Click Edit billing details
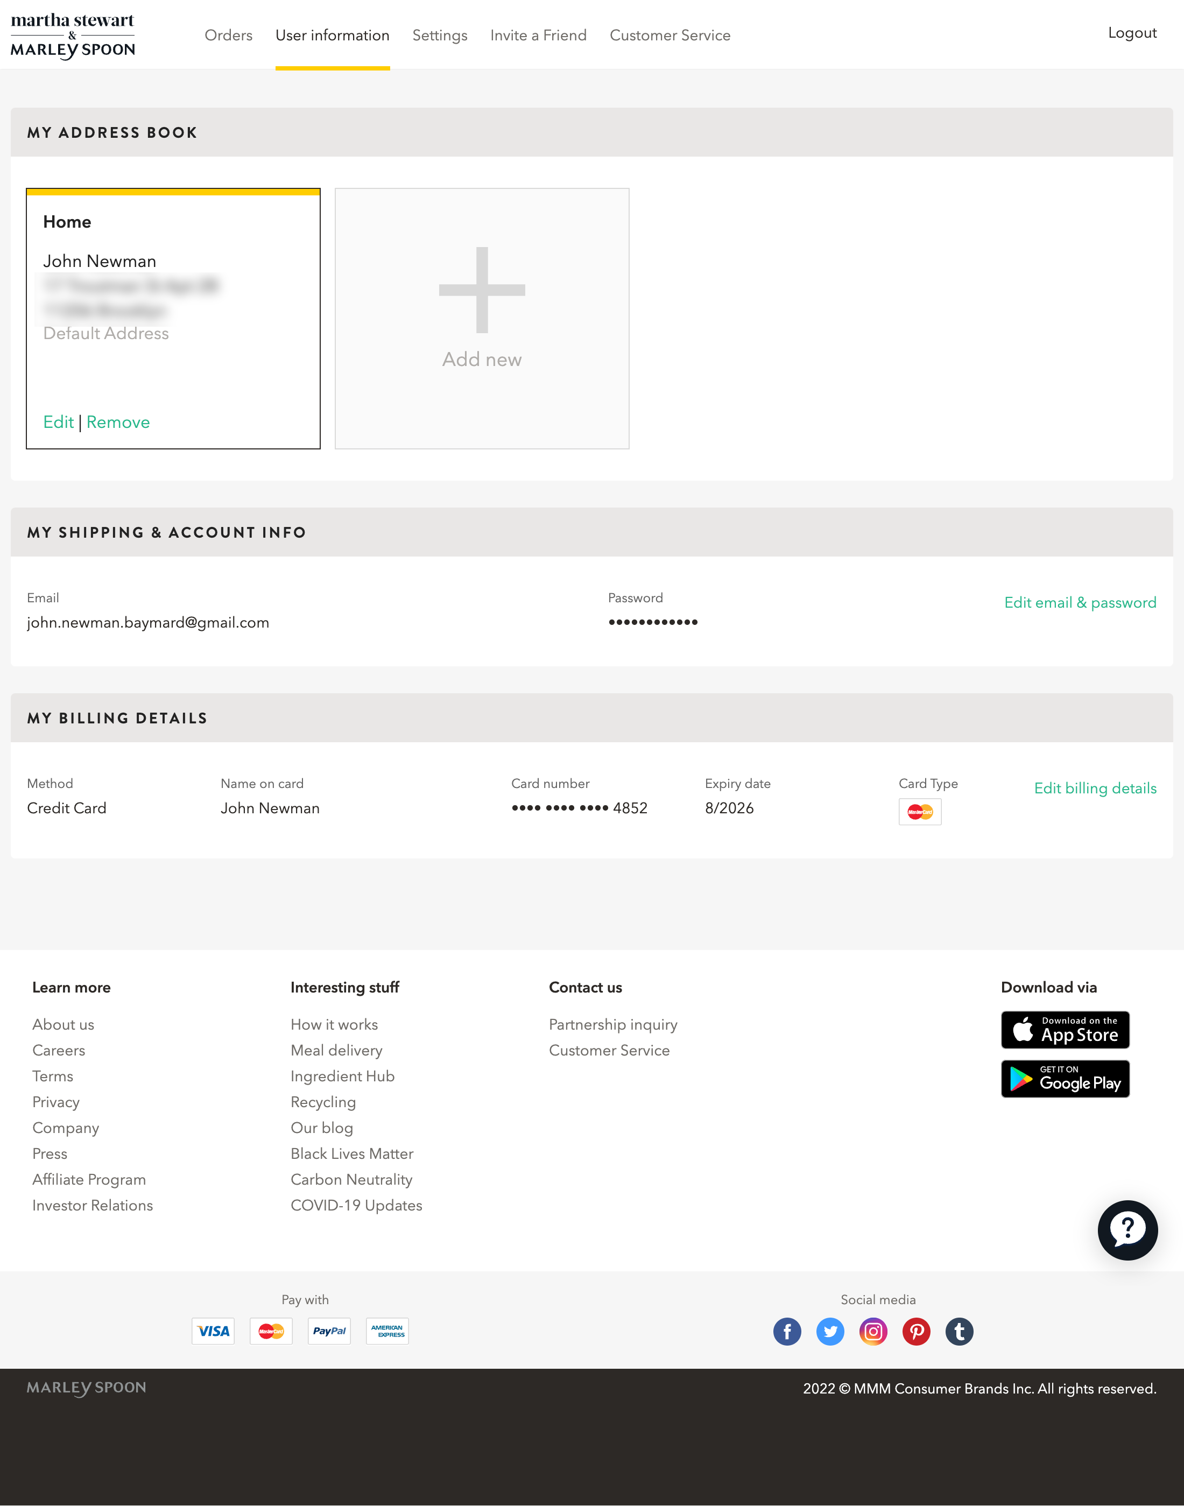This screenshot has width=1184, height=1506. [1095, 789]
